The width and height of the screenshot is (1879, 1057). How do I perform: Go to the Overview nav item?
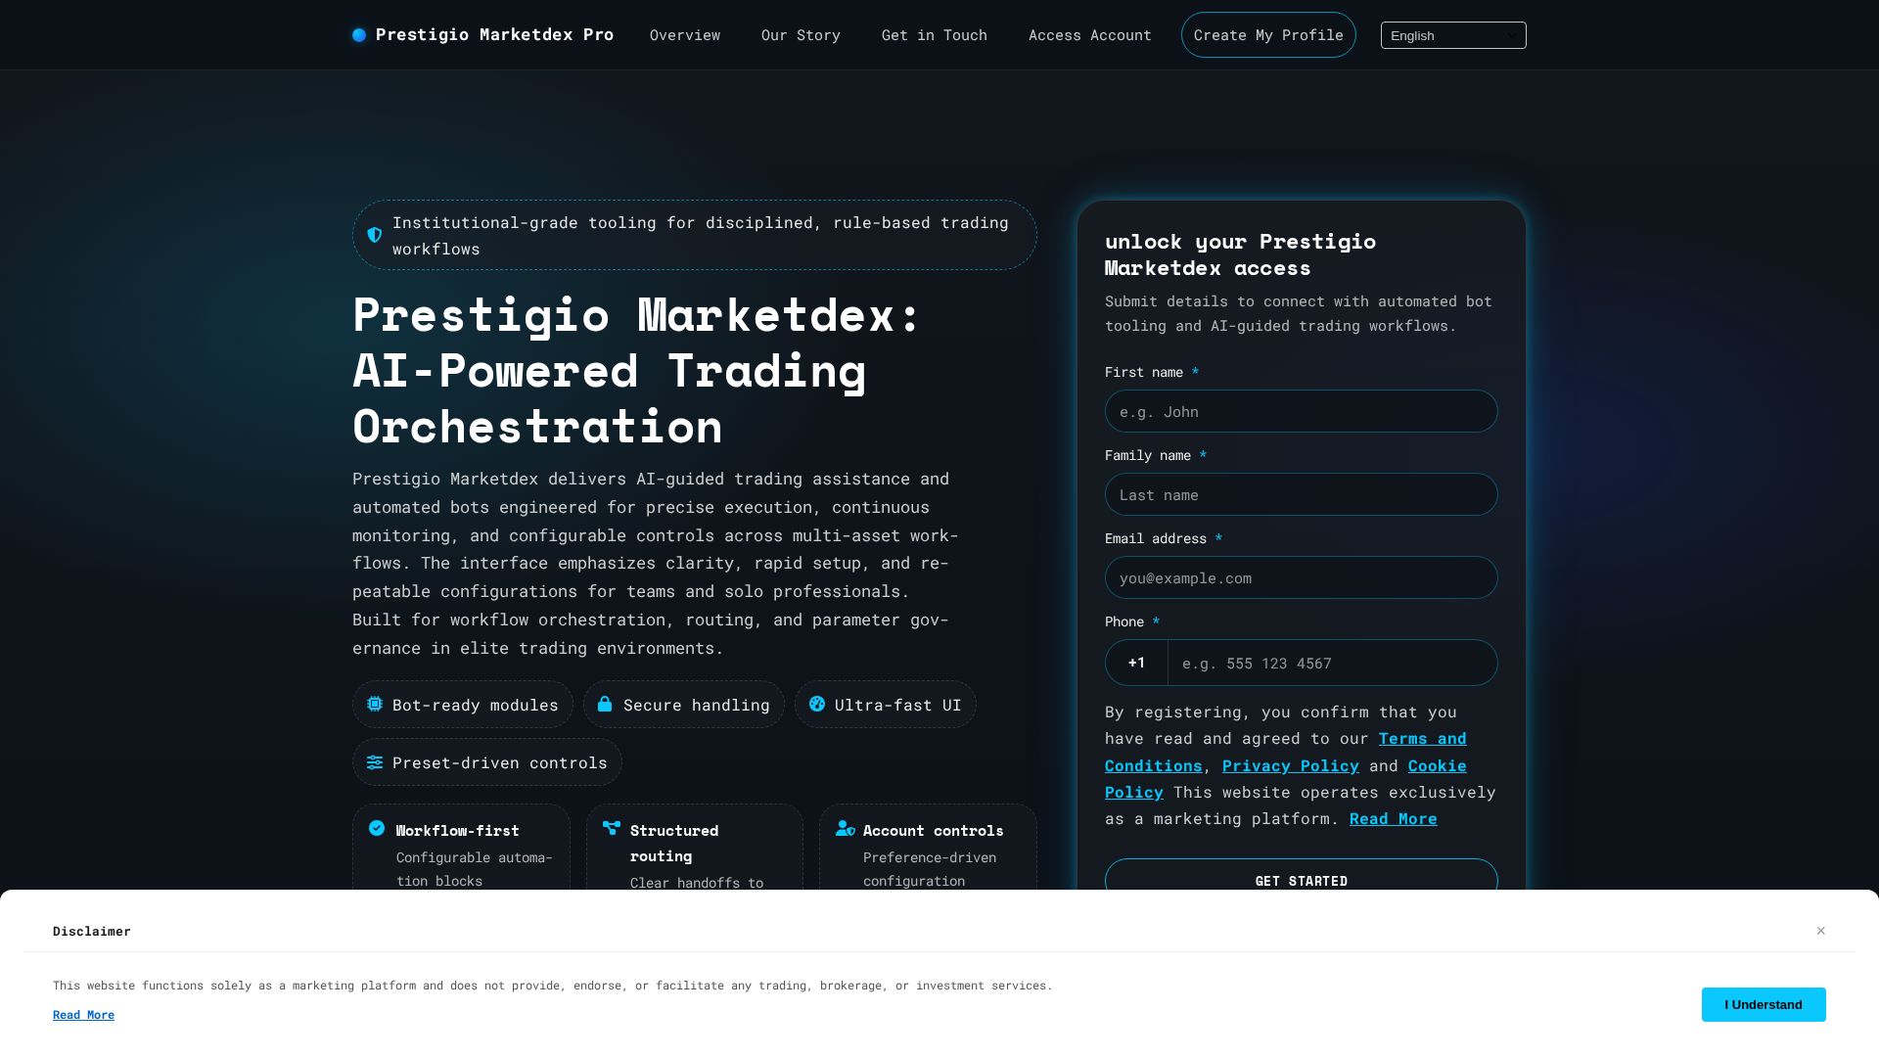point(685,35)
